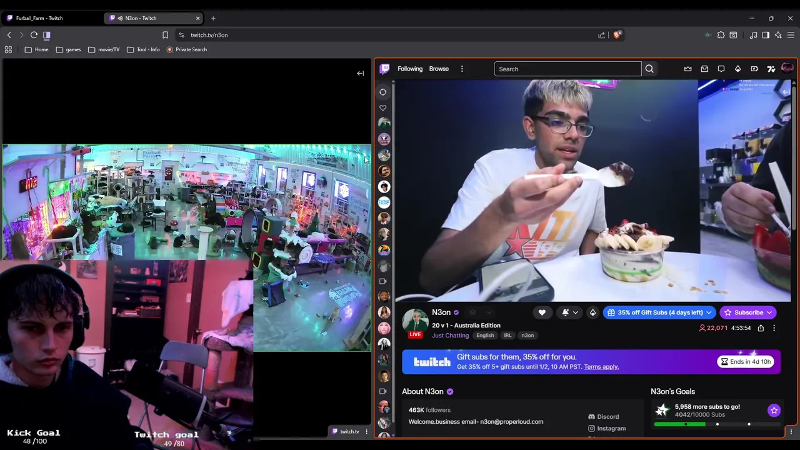Screen dimensions: 800x450
Task: Open Tool - Info bookmark folder
Action: coord(143,49)
